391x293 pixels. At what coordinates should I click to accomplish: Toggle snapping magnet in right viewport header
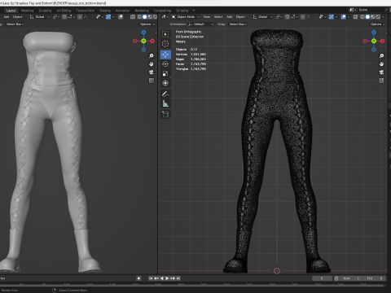[x=288, y=17]
